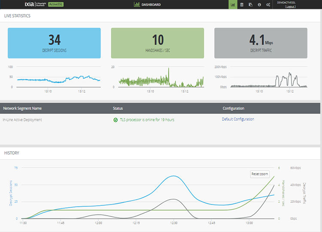
Task: Select the Handshakes / Sec green tile
Action: [158, 43]
